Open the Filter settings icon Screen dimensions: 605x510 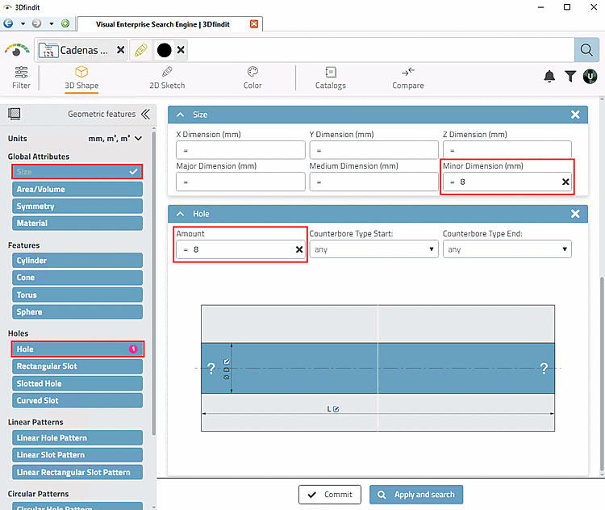click(x=21, y=78)
